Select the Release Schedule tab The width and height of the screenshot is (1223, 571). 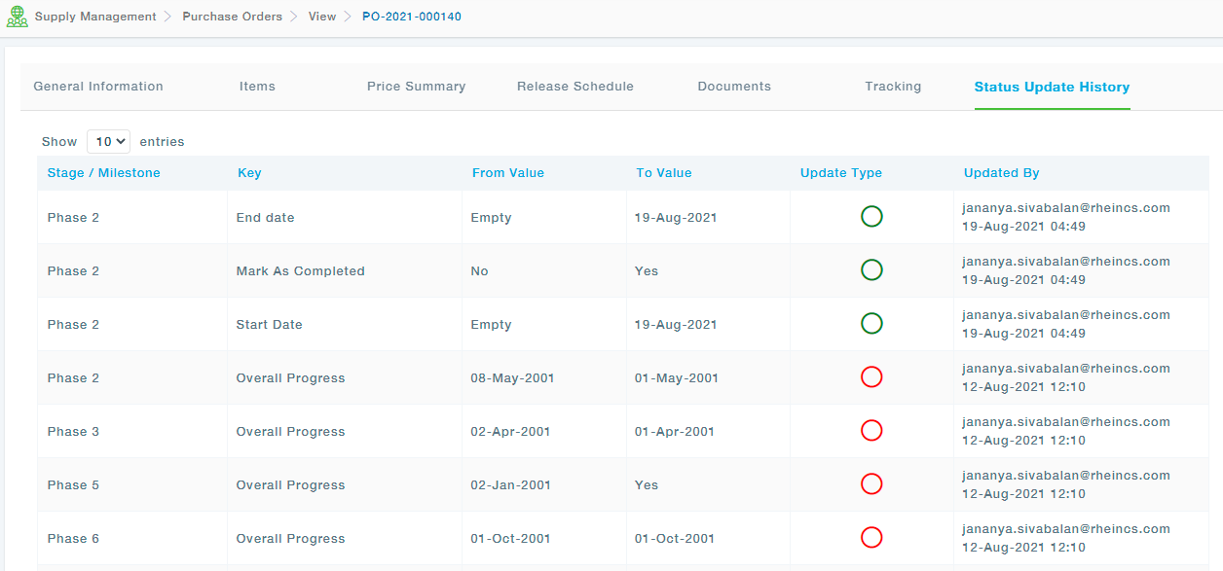(574, 87)
